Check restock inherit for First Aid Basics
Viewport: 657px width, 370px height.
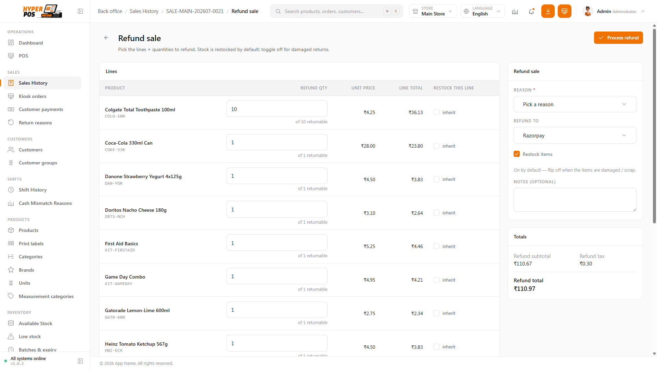point(436,246)
